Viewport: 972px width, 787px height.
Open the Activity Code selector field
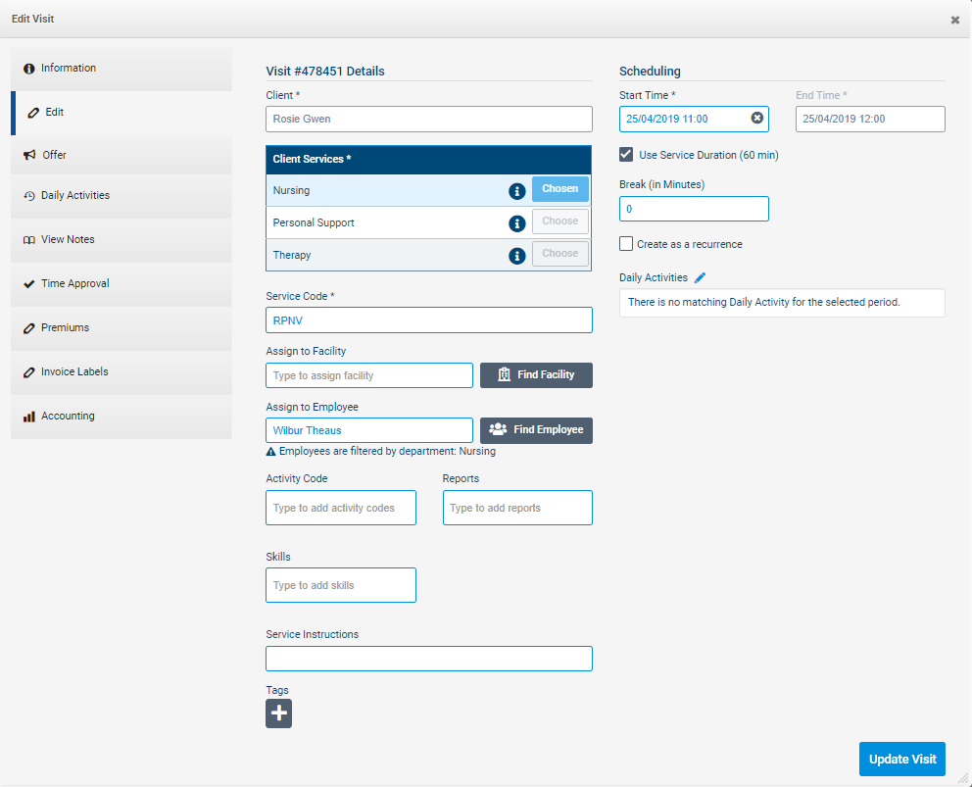340,508
